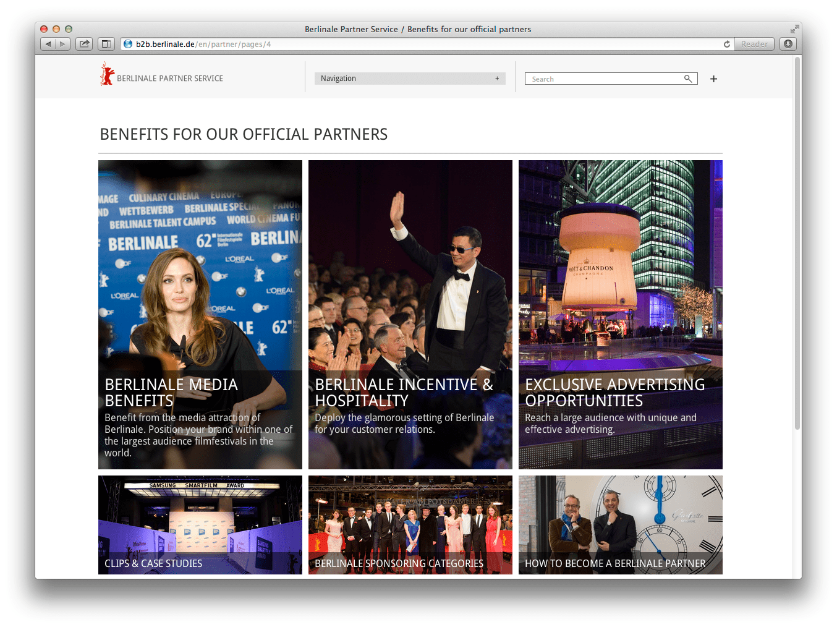This screenshot has width=837, height=627.
Task: Open the Clips & Case Studies tile
Action: [x=200, y=525]
